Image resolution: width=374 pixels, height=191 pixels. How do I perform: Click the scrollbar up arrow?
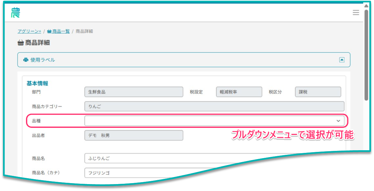tap(366, 6)
